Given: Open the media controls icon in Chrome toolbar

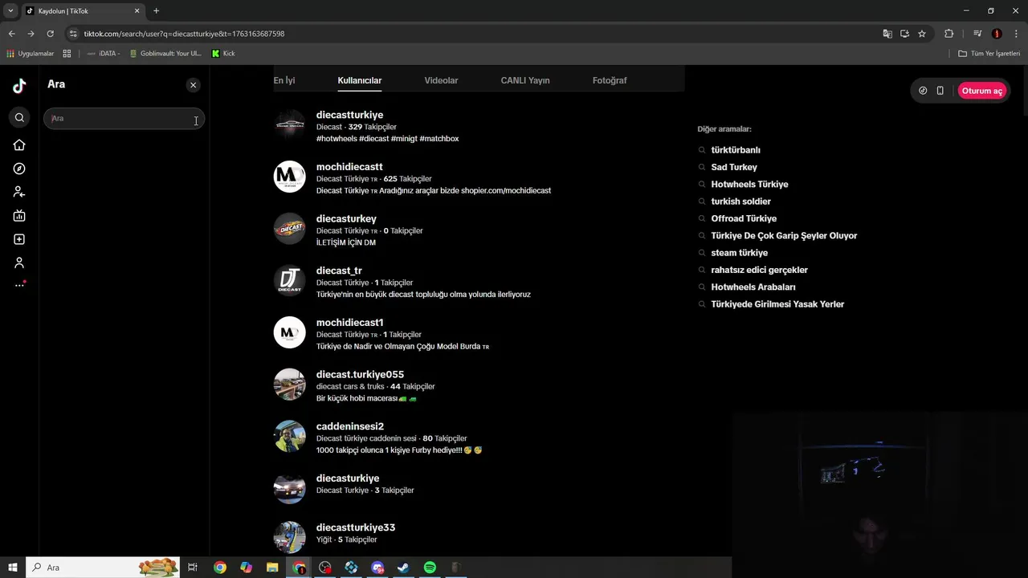Looking at the screenshot, I should click(977, 34).
